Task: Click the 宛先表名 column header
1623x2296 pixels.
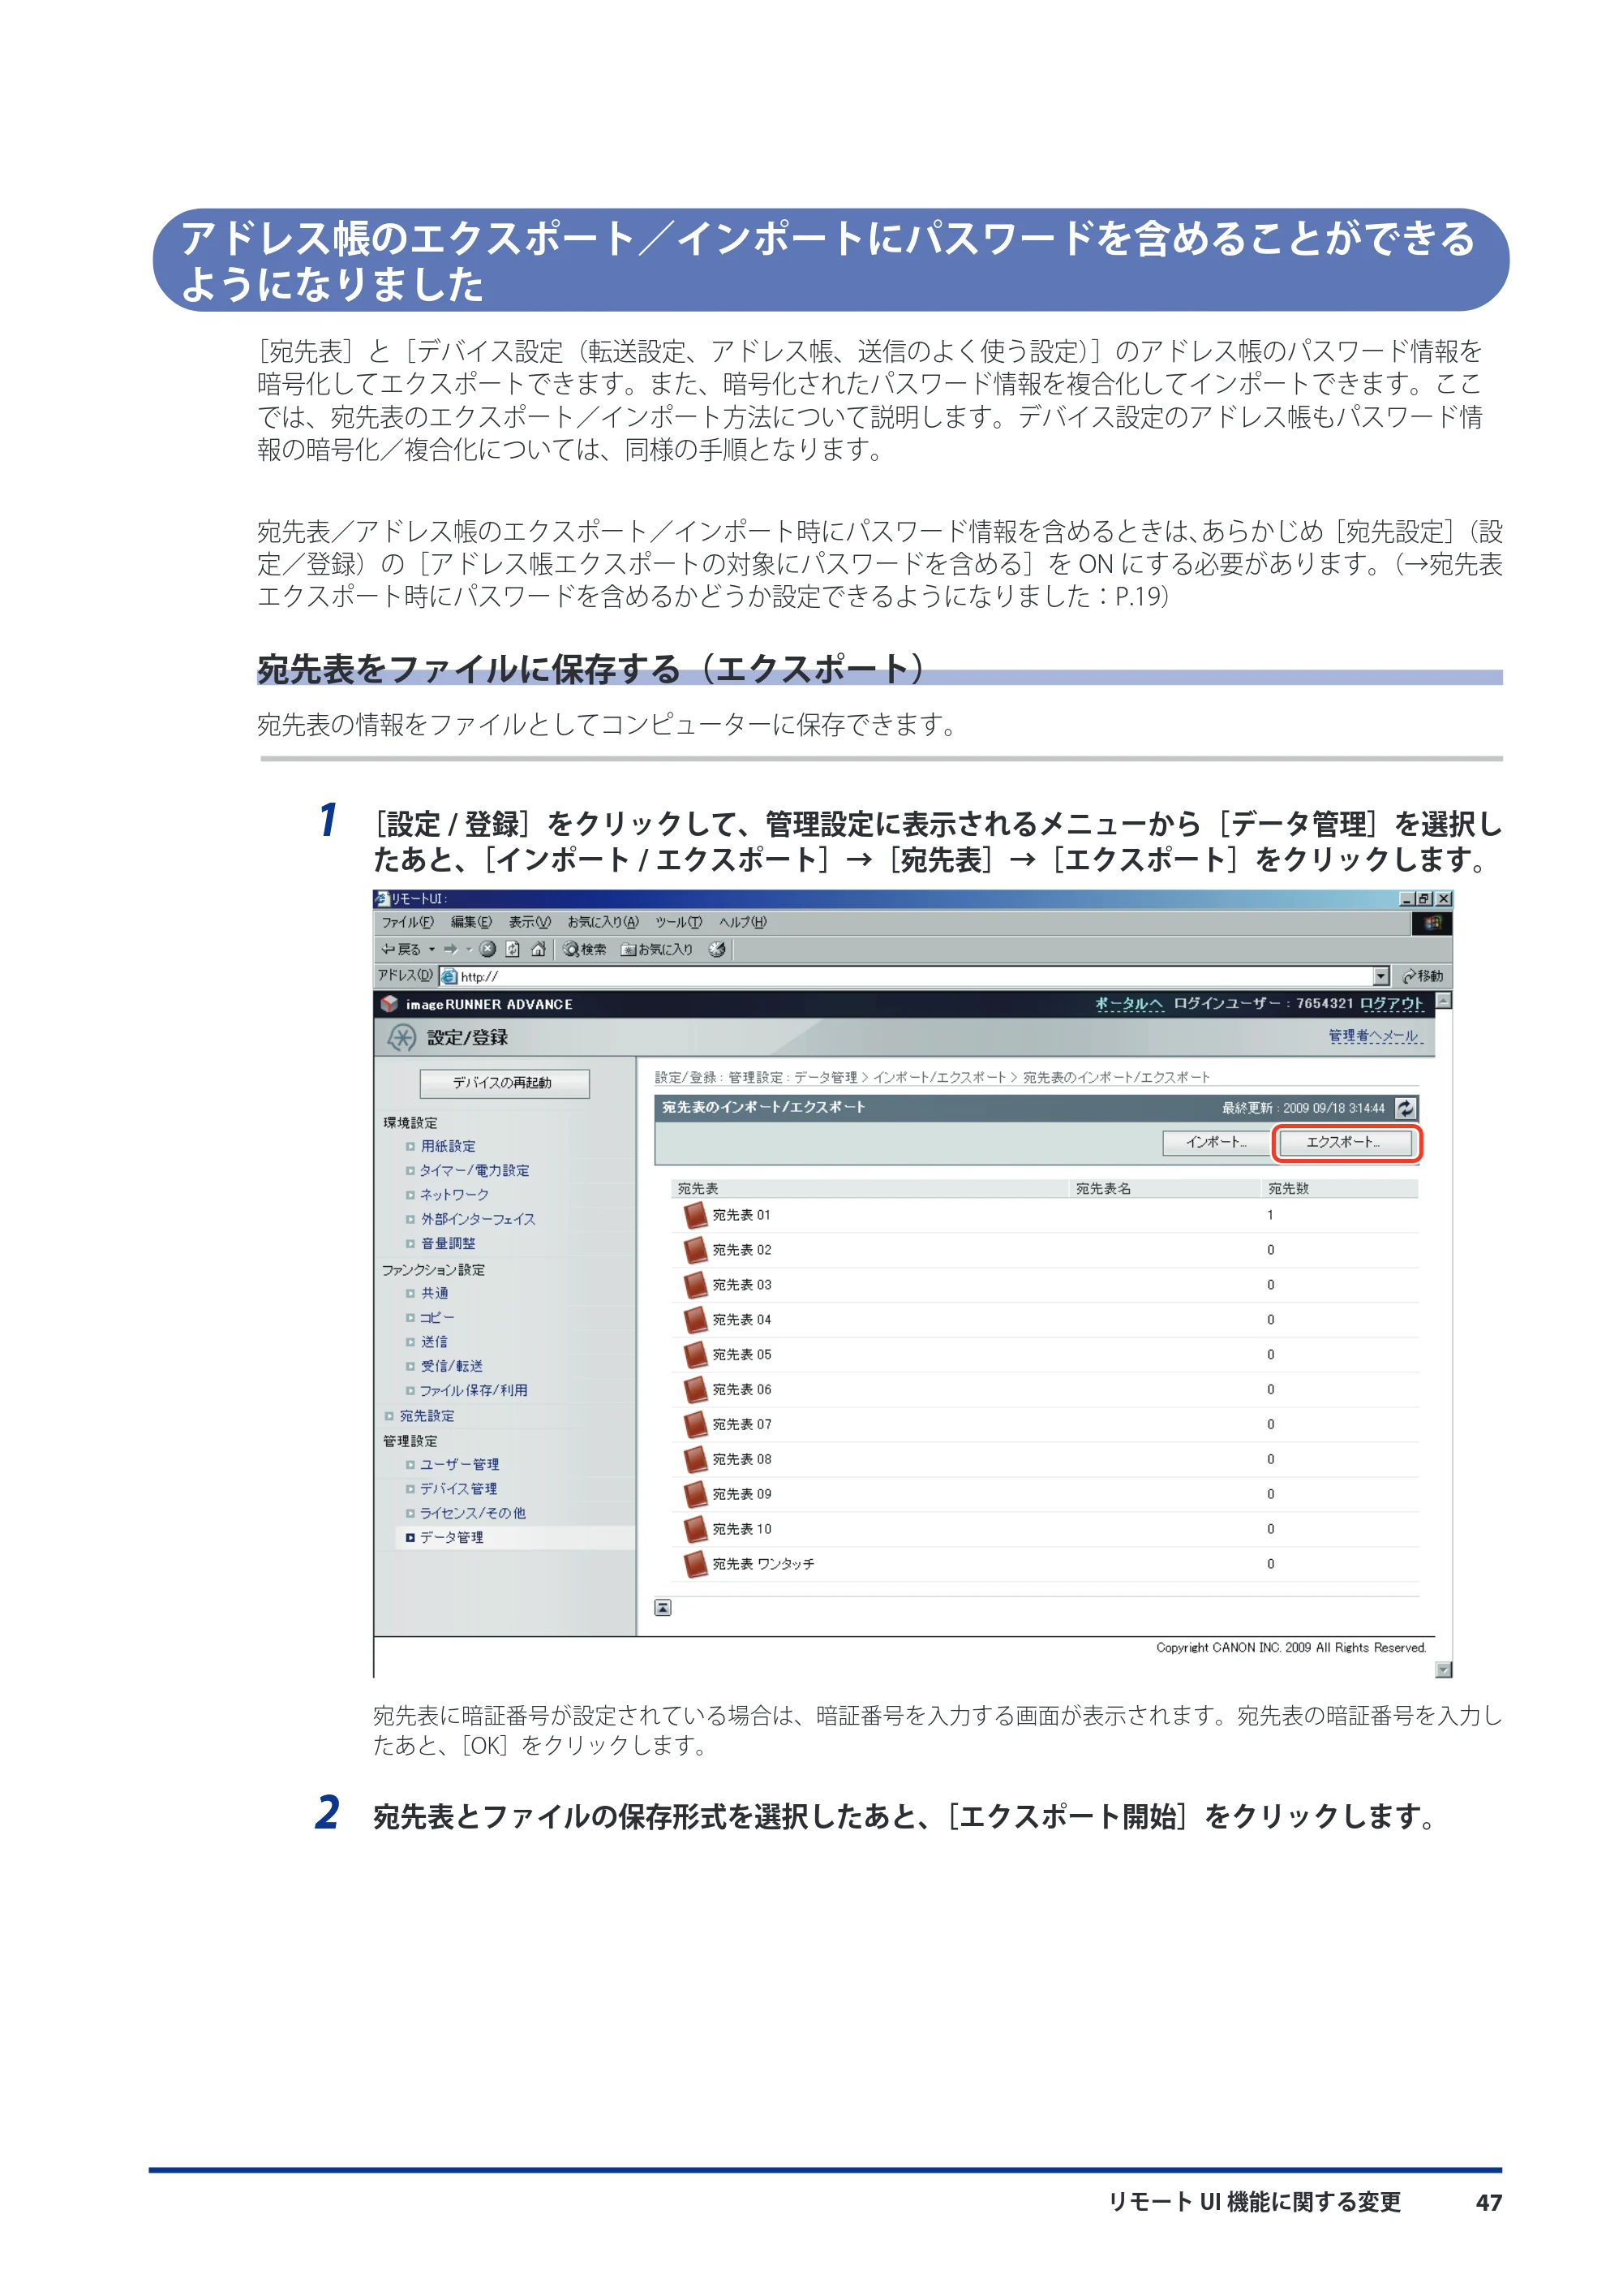Action: (1103, 1189)
